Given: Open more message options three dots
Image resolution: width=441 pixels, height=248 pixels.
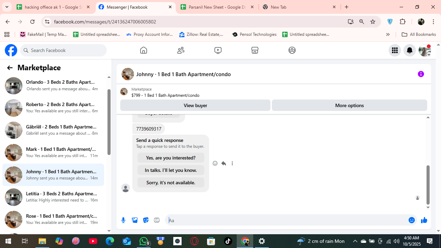Looking at the screenshot, I should (x=232, y=163).
